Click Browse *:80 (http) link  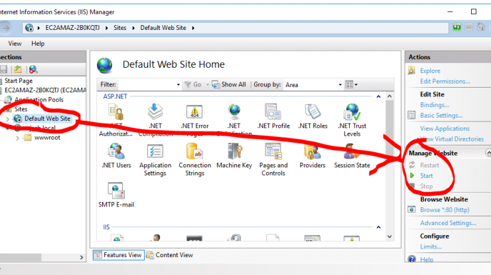(445, 210)
